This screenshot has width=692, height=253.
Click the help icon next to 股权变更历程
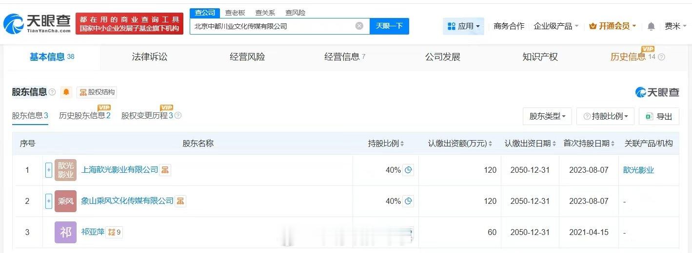click(178, 116)
